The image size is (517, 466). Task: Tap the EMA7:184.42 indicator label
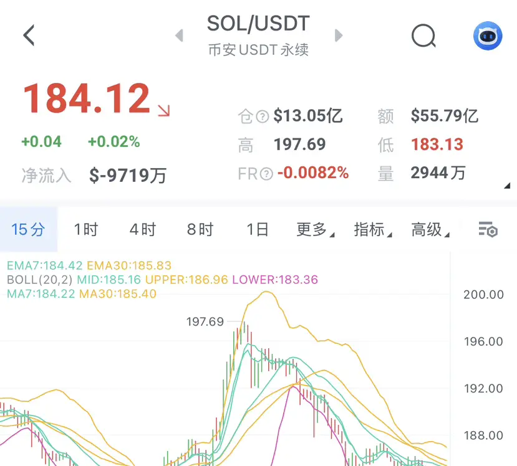[44, 265]
